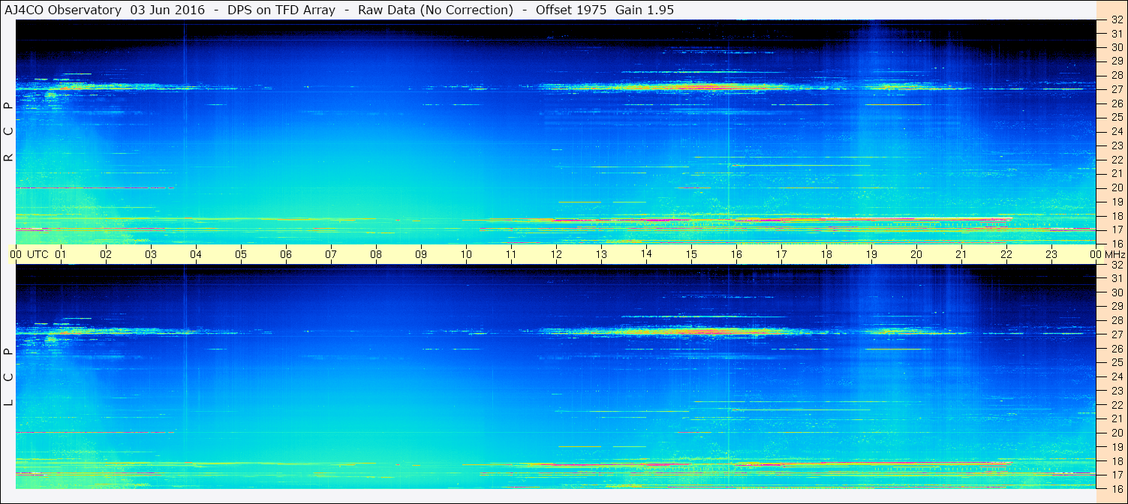Select the 04 hour marker
This screenshot has width=1128, height=504.
(x=196, y=254)
